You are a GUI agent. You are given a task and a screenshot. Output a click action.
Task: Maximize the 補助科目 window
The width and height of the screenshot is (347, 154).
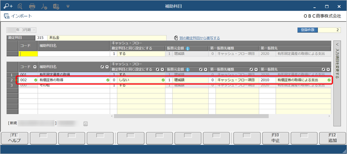pyautogui.click(x=327, y=7)
